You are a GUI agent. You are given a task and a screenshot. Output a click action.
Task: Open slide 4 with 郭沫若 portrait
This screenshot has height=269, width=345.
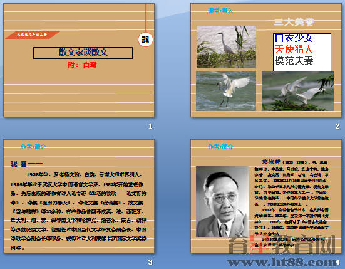click(266, 196)
